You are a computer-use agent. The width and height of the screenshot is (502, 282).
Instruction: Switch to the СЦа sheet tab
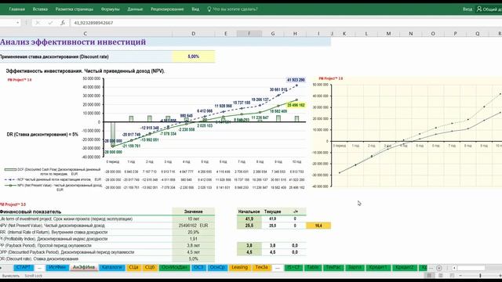point(133,267)
